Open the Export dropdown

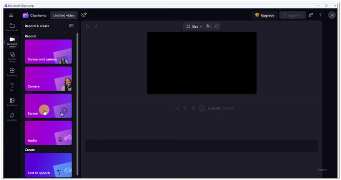[x=292, y=15]
